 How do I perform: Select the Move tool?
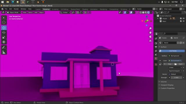coord(4,28)
